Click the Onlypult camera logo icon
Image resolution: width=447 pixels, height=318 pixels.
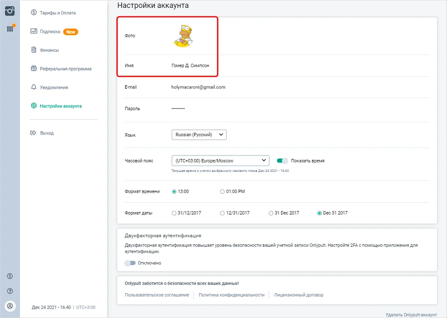point(9,11)
